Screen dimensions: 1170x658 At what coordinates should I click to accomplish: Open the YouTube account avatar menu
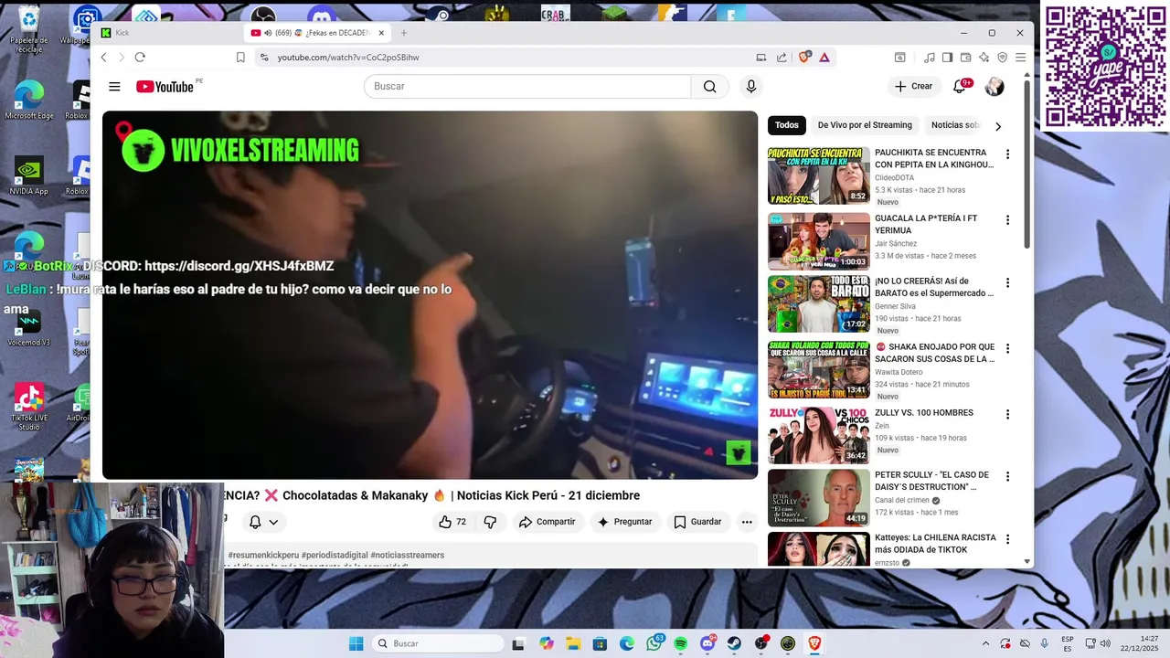[994, 86]
